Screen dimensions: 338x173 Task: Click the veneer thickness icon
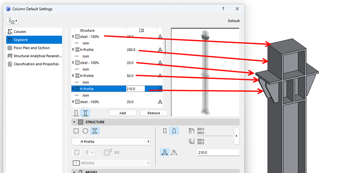[x=108, y=152]
